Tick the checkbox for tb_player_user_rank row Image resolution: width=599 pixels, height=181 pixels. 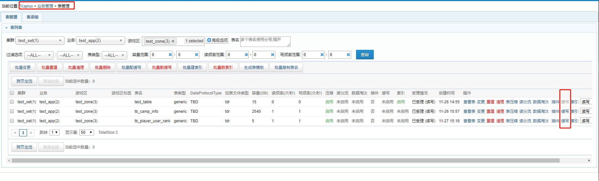point(12,121)
